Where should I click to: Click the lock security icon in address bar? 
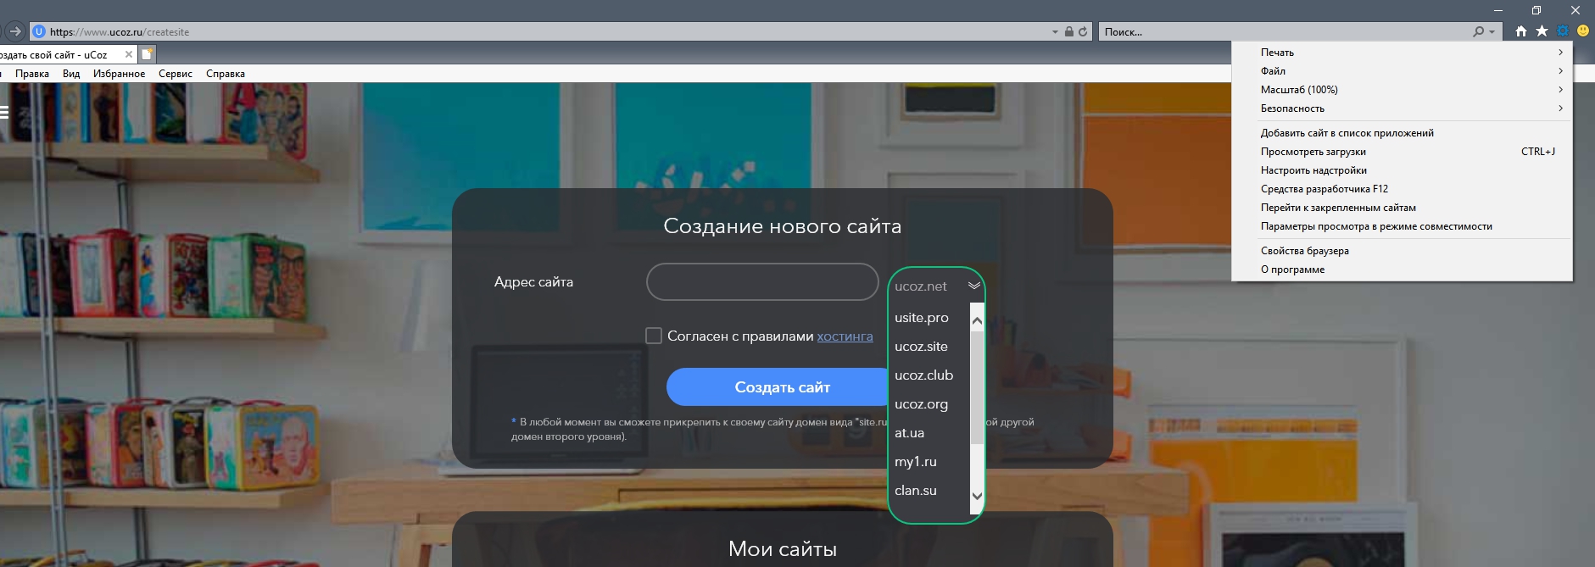pos(1069,31)
